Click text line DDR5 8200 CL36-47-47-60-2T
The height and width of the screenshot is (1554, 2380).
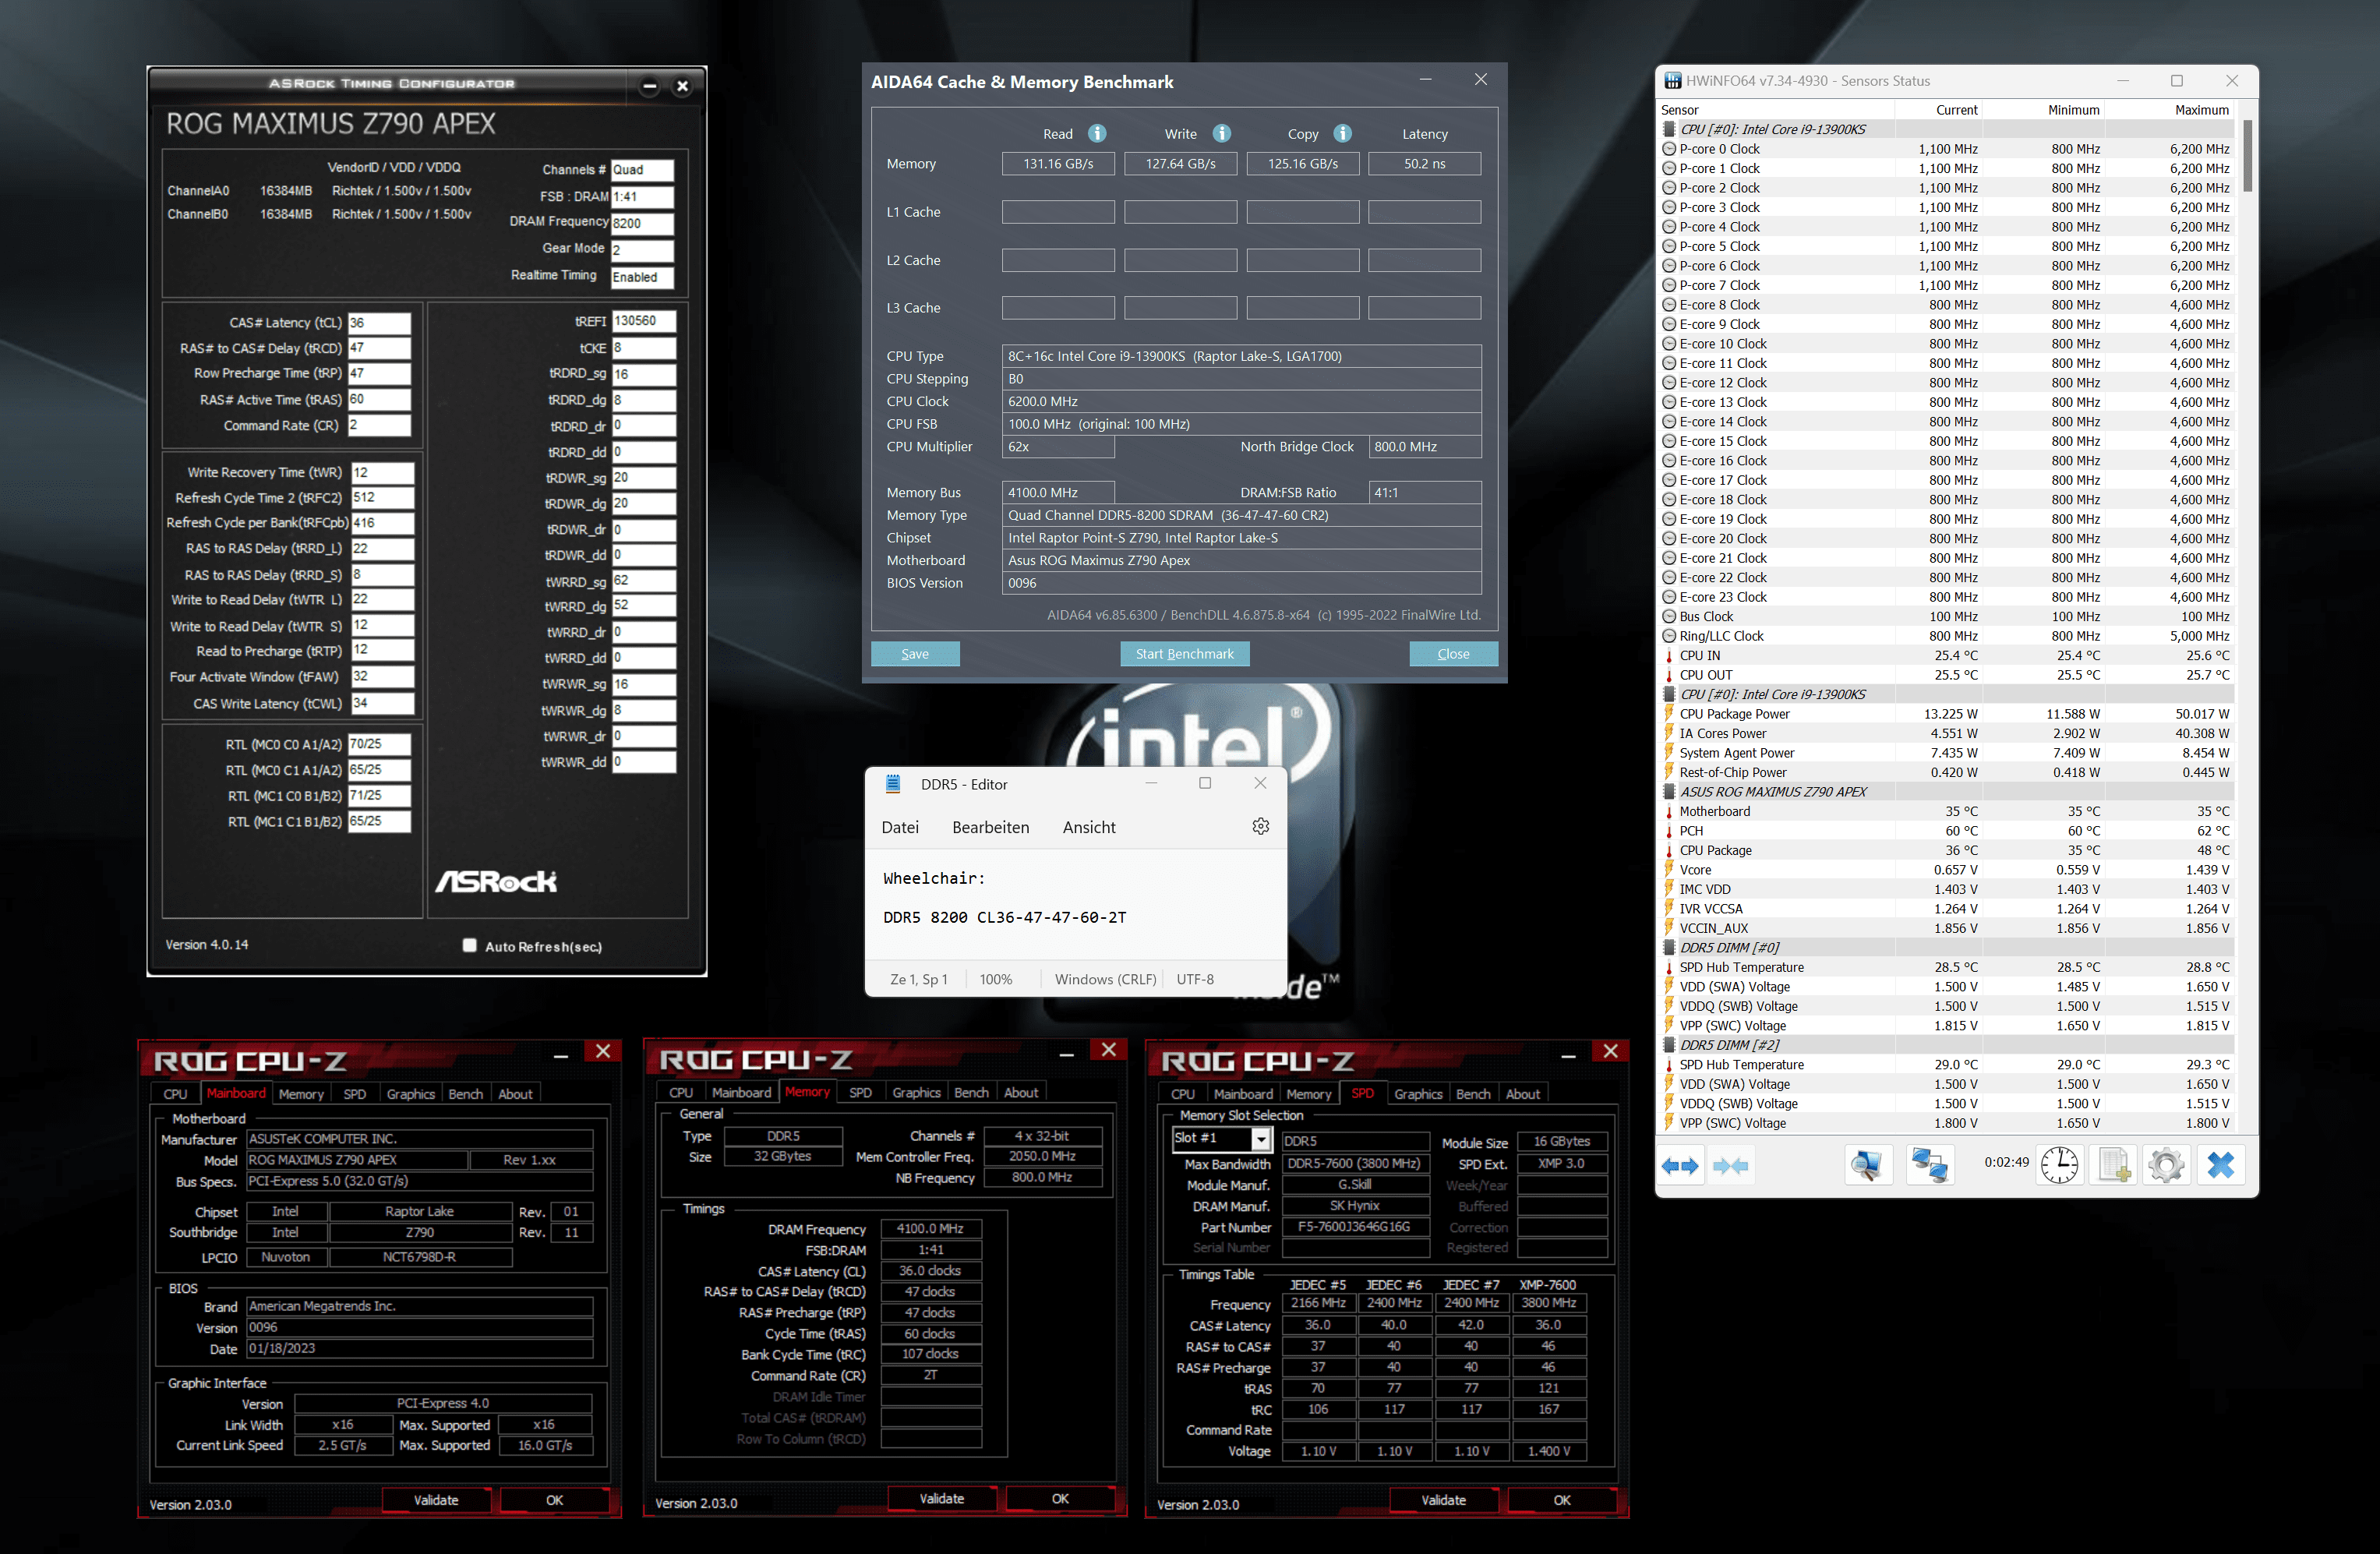[x=1004, y=917]
